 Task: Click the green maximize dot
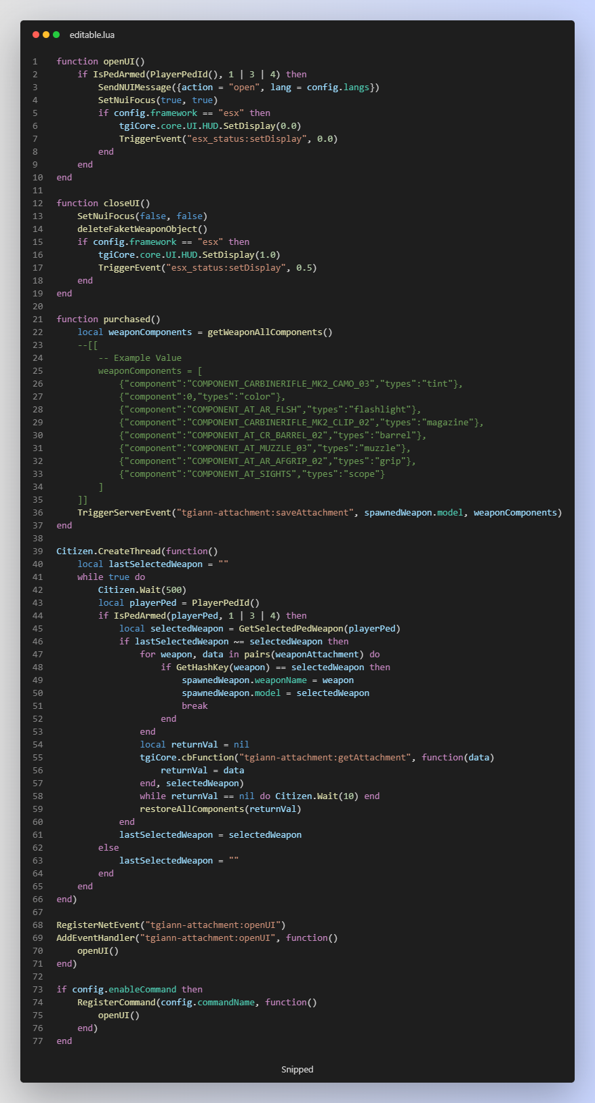point(56,35)
